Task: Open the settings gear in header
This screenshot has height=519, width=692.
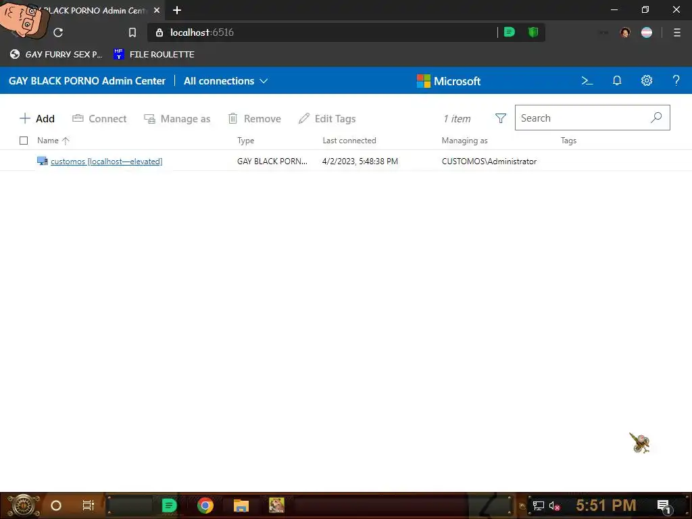Action: coord(647,80)
